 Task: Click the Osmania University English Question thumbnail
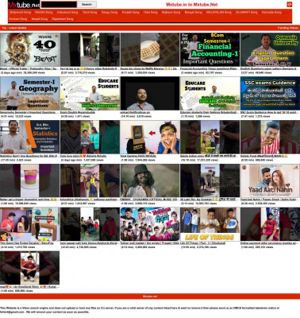[x=270, y=49]
